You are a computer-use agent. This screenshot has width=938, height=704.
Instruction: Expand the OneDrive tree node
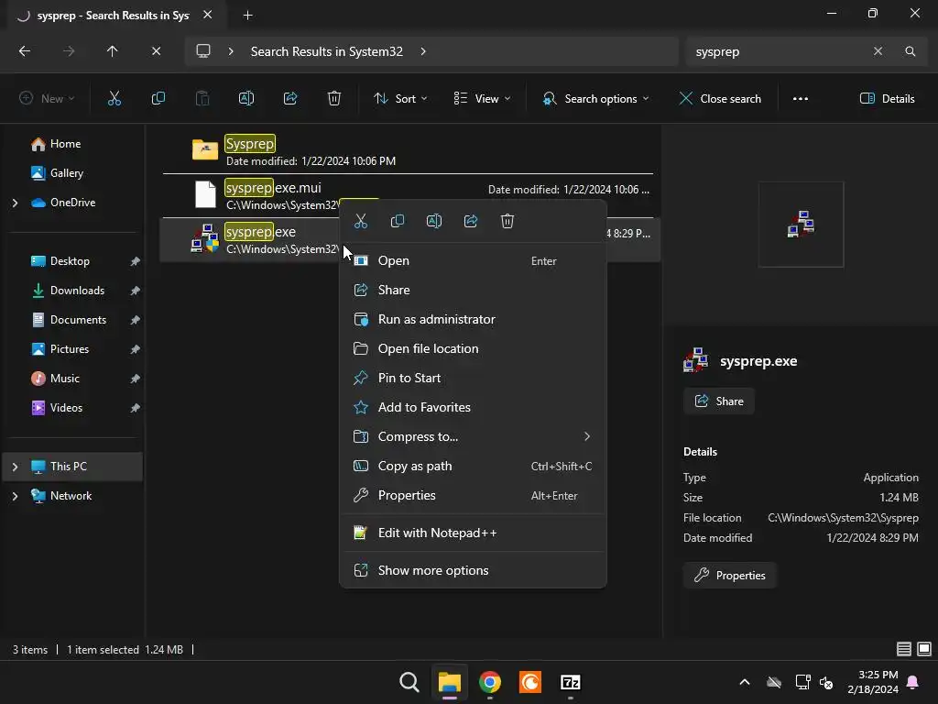coord(15,203)
